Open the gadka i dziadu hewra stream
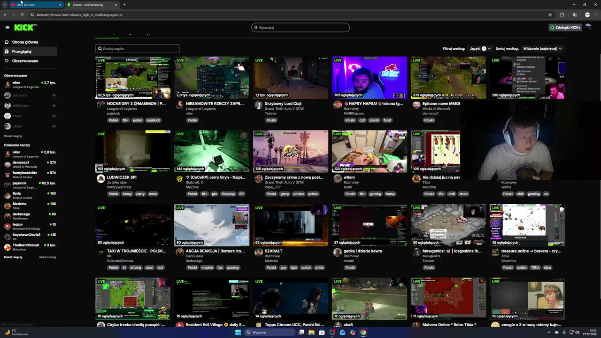 click(x=370, y=225)
